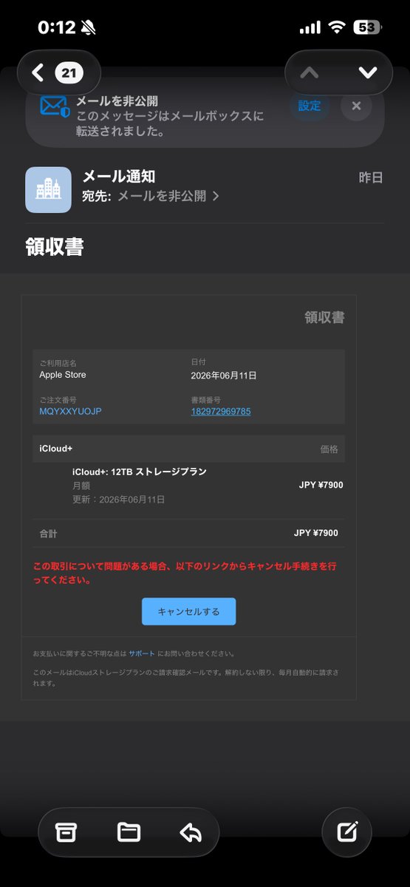Dismiss the メールを非公開 banner

click(x=356, y=106)
